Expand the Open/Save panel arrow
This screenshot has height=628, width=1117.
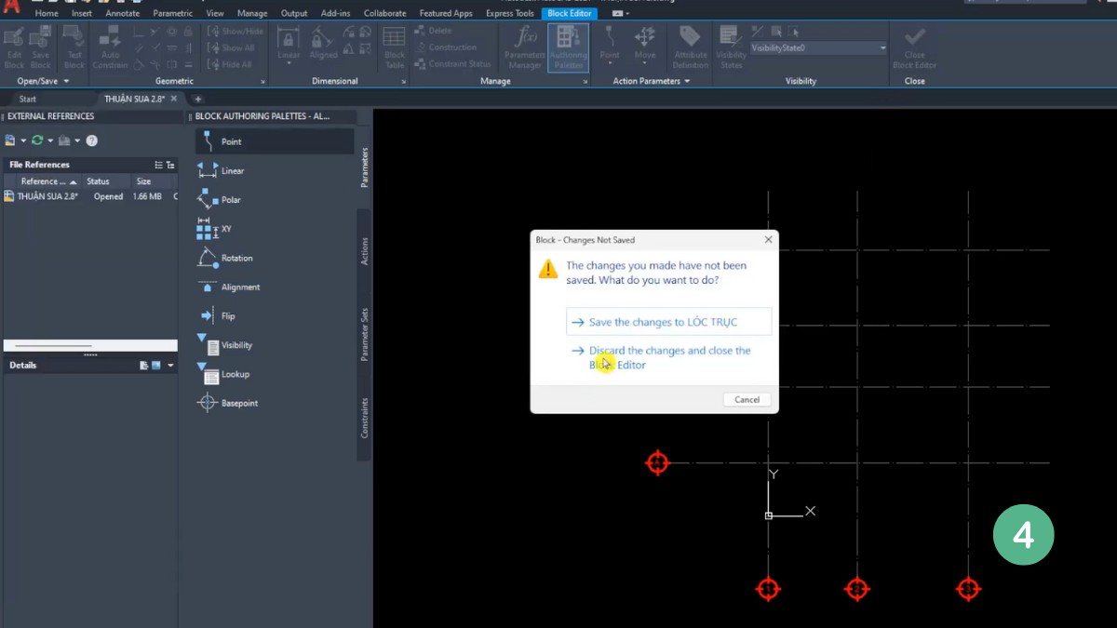(x=66, y=81)
